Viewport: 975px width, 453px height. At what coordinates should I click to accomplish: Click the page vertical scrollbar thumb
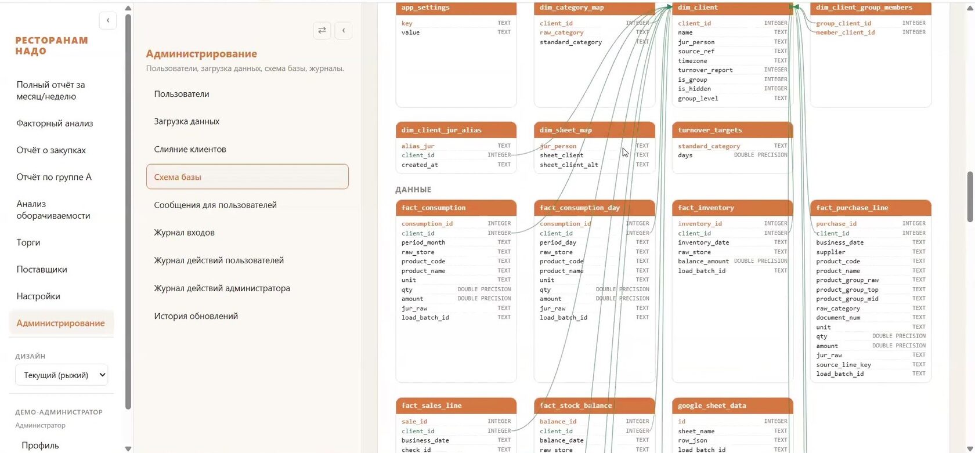pos(970,197)
